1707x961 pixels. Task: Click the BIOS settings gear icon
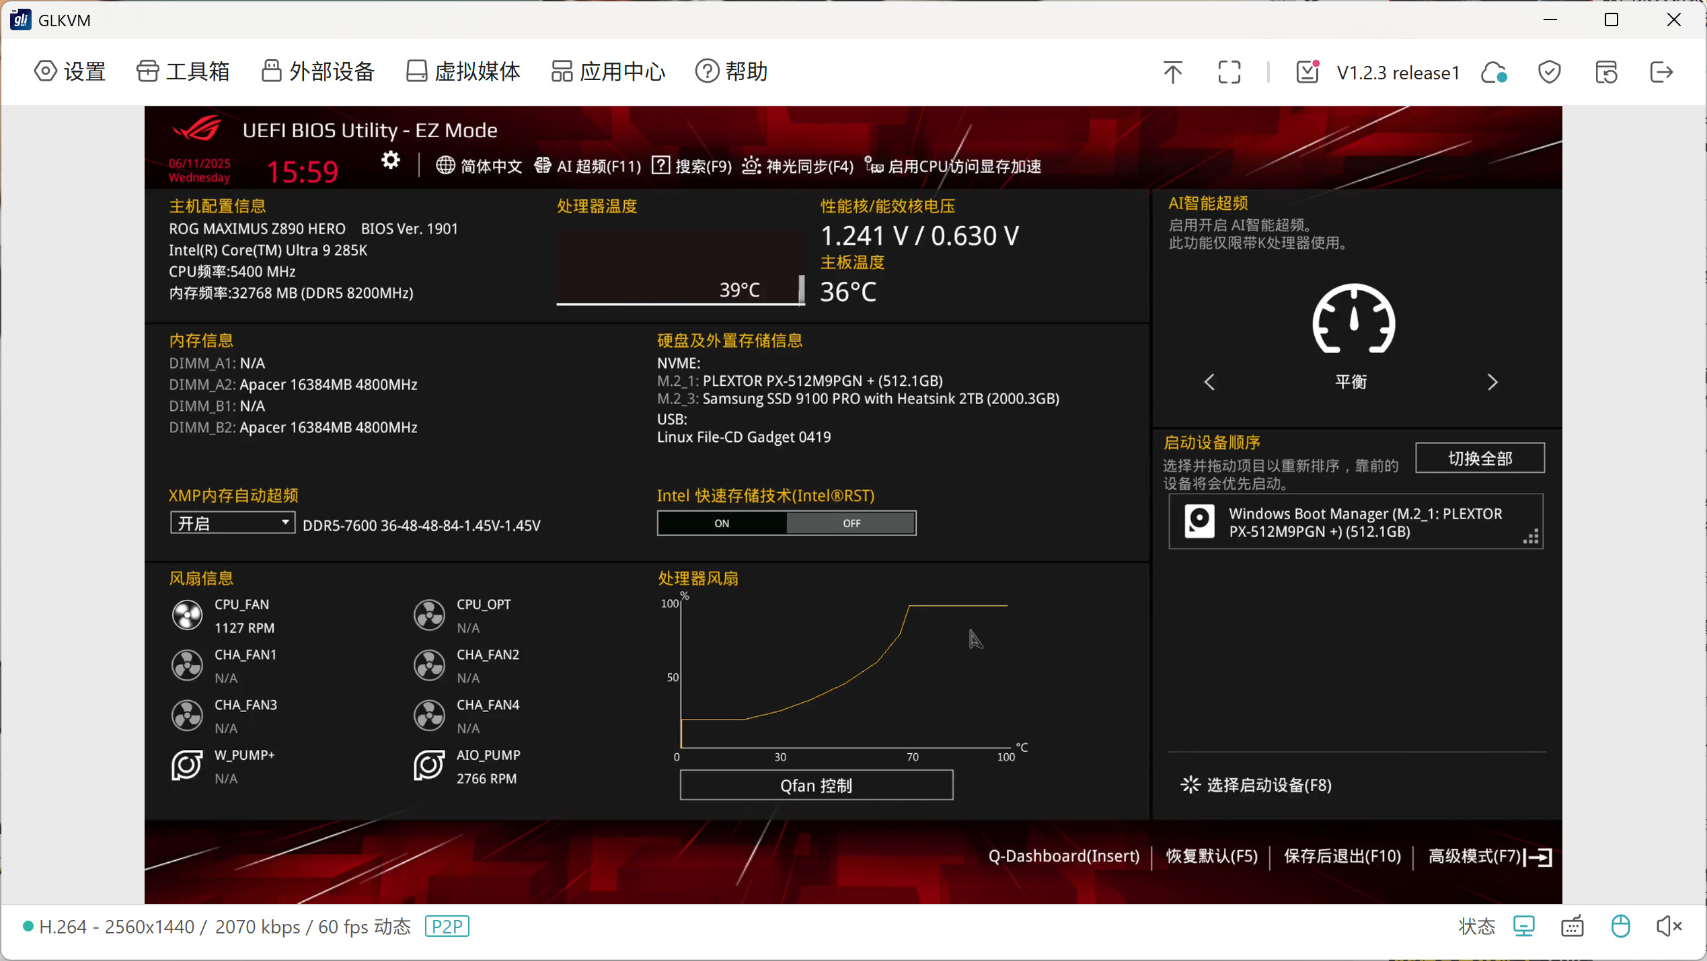pos(390,161)
